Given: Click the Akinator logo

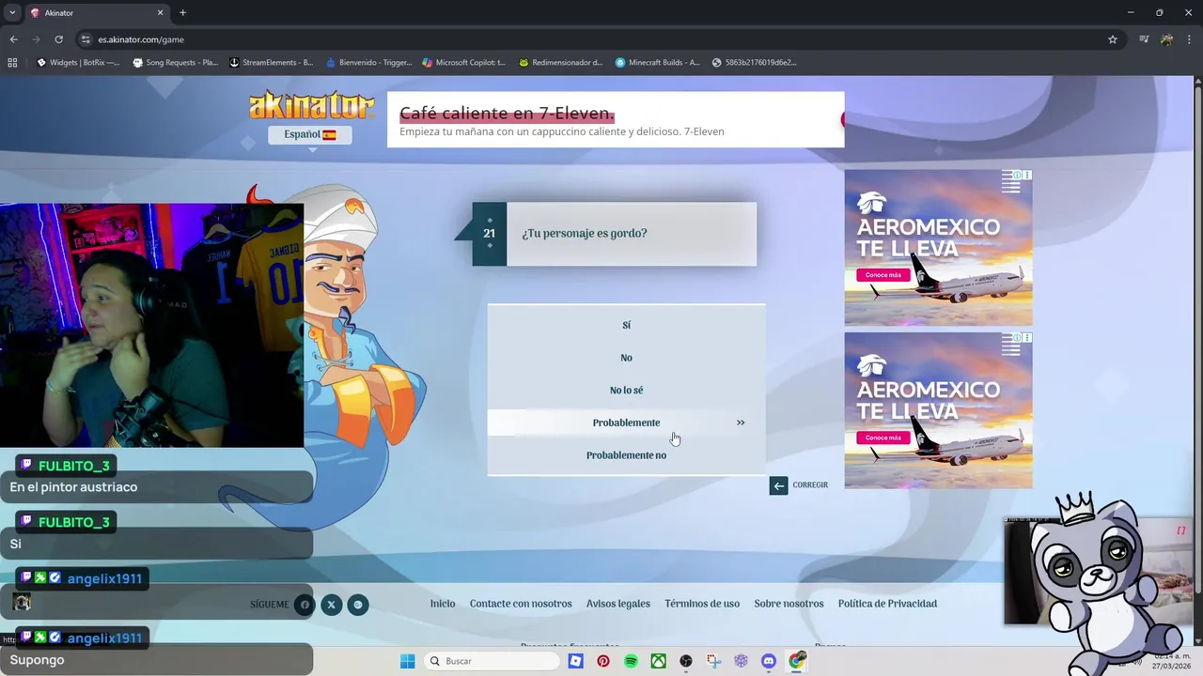Looking at the screenshot, I should coord(311,105).
